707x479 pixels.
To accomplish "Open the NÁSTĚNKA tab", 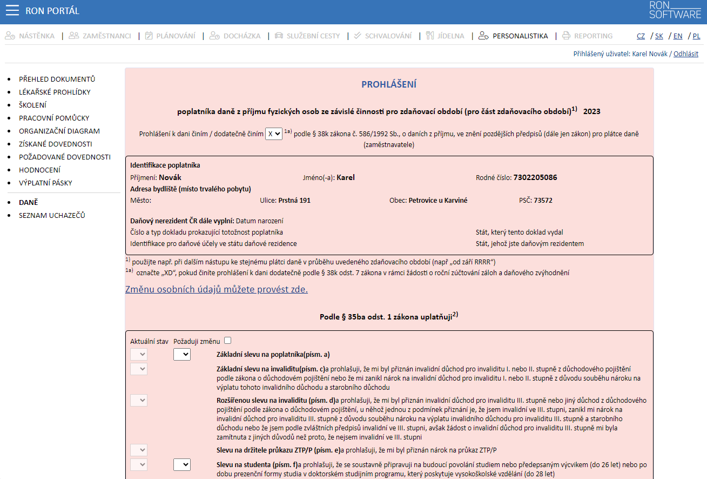I will (x=37, y=36).
